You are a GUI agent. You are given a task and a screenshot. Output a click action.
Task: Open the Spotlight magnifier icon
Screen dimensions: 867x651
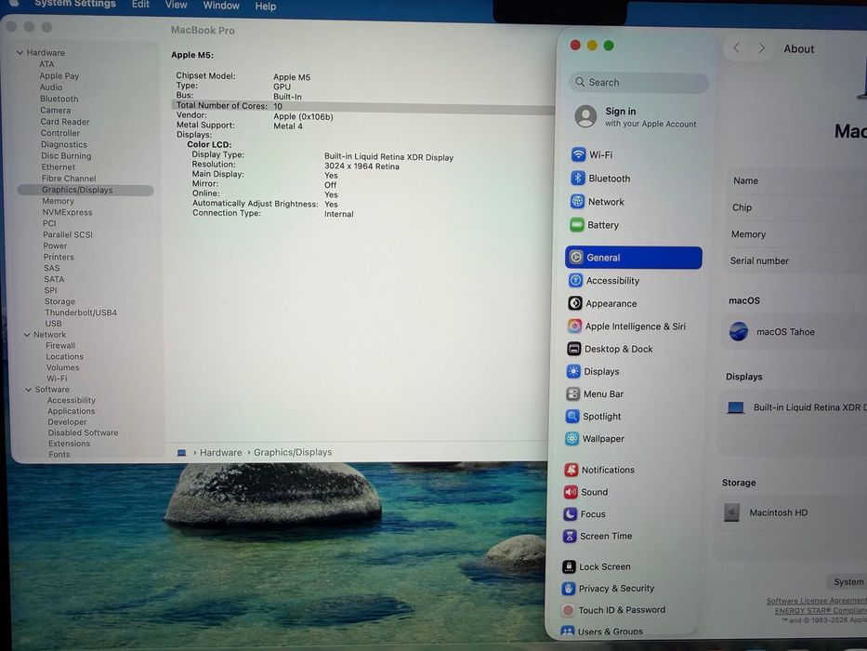click(572, 416)
